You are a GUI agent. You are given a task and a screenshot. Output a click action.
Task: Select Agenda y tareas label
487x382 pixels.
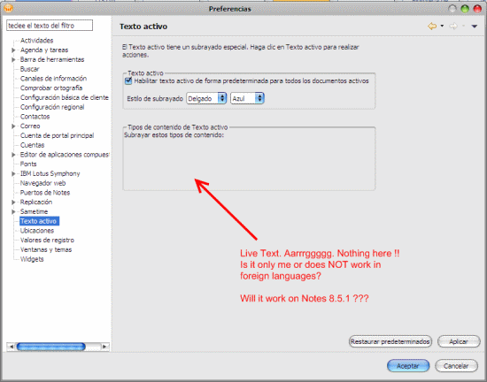click(44, 50)
